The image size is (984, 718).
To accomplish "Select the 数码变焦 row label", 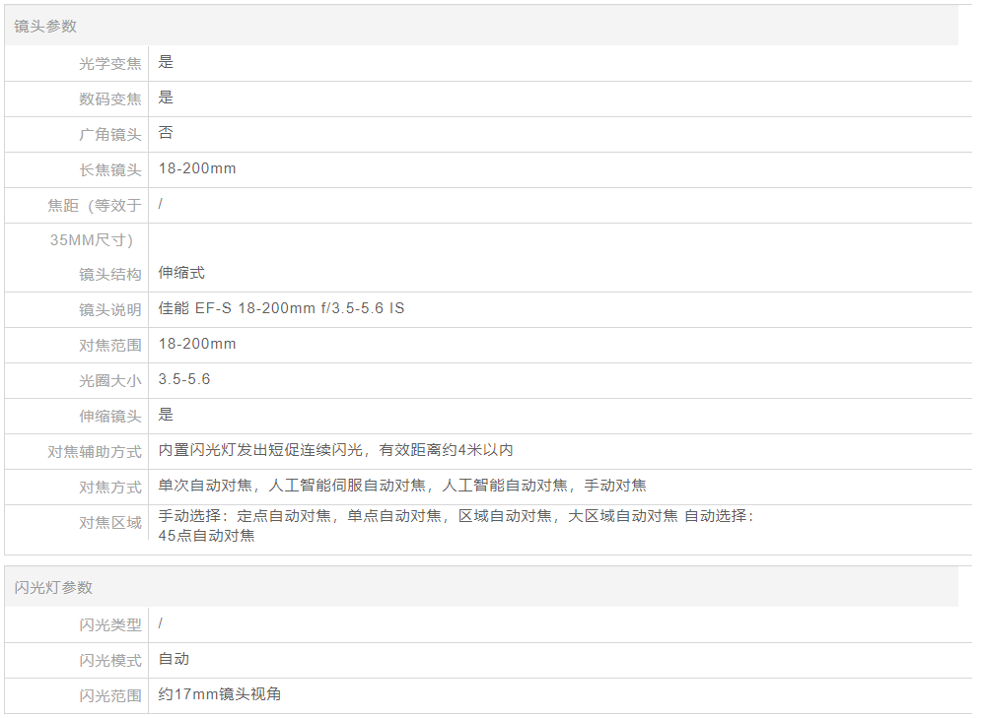I will (x=110, y=99).
